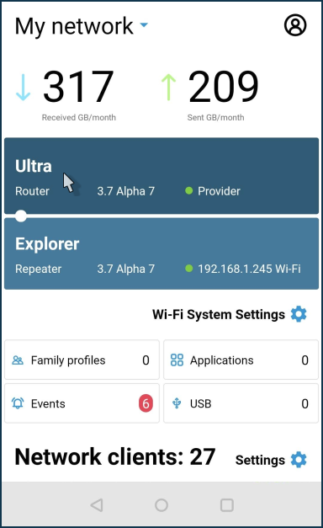Open the Explorer repeater card
The image size is (323, 528).
tap(161, 253)
